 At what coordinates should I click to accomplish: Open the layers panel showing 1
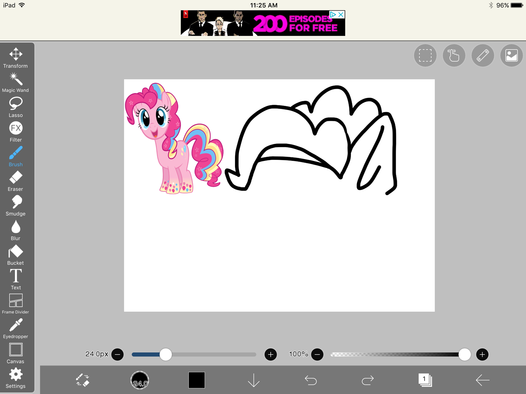[425, 380]
